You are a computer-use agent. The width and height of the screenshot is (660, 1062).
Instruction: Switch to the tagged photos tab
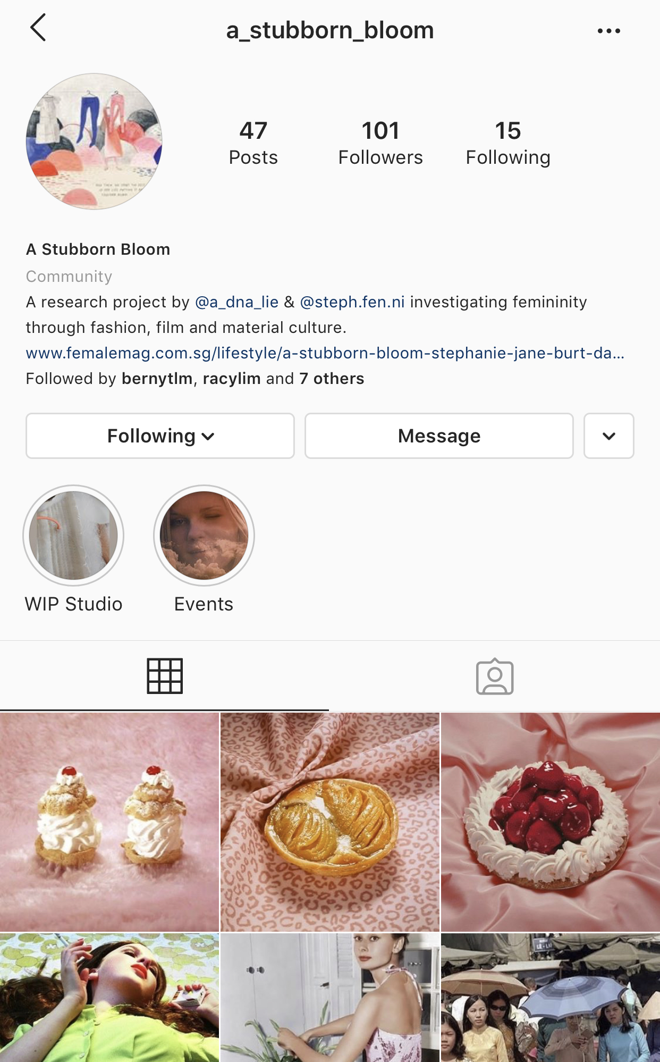[495, 676]
